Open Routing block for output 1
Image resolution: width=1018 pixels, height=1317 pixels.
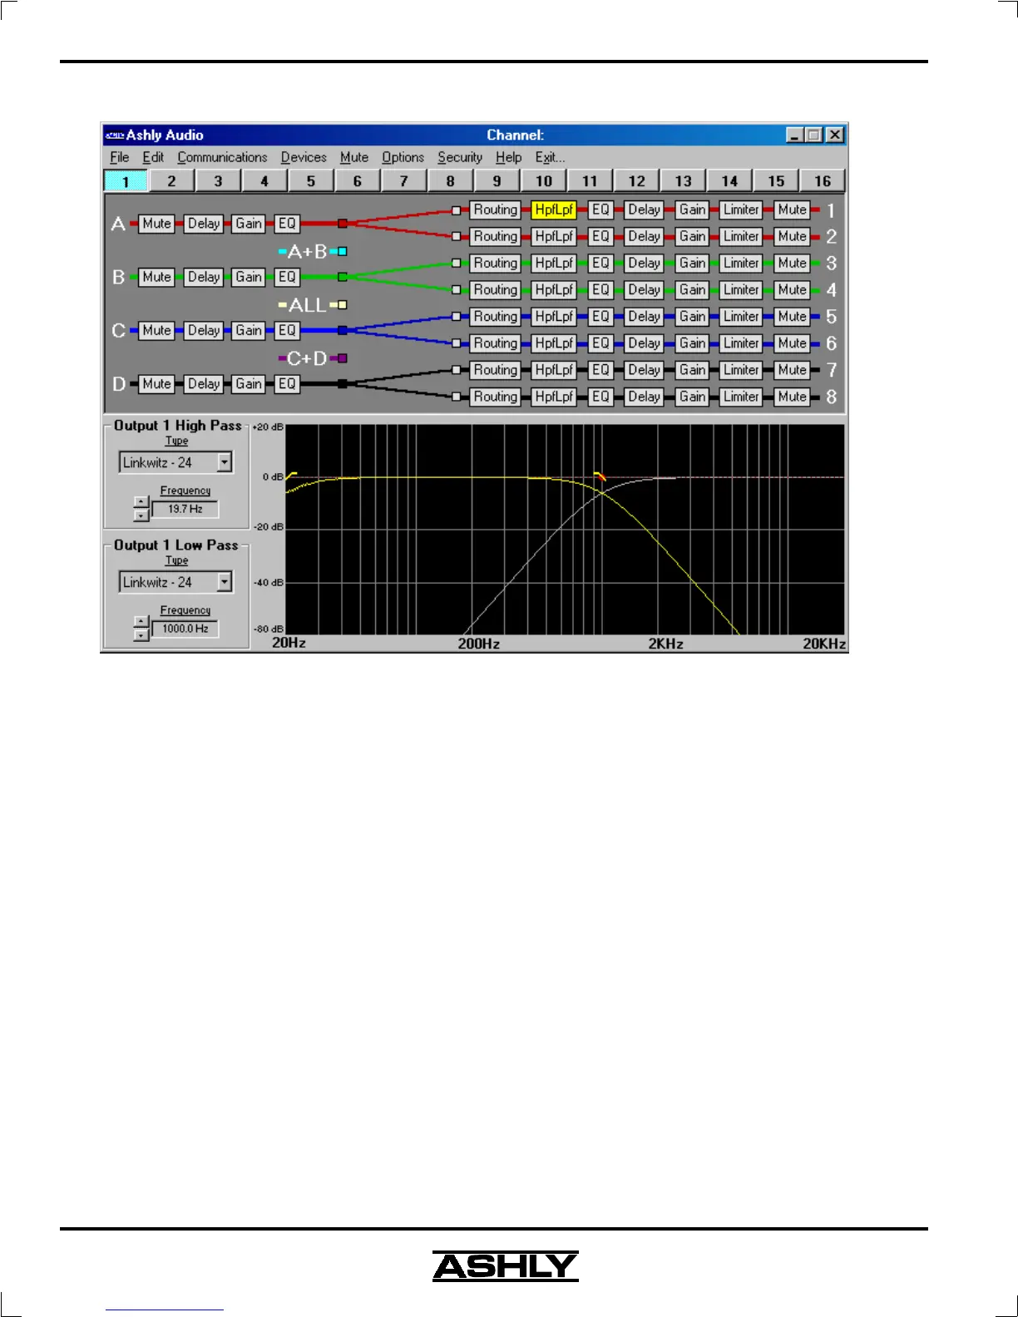496,210
